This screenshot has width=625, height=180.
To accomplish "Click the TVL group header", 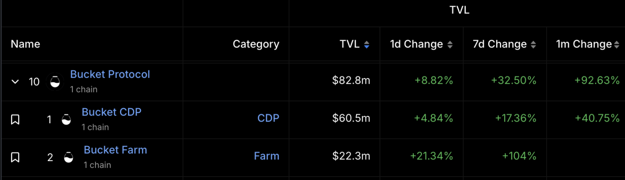I will click(459, 11).
